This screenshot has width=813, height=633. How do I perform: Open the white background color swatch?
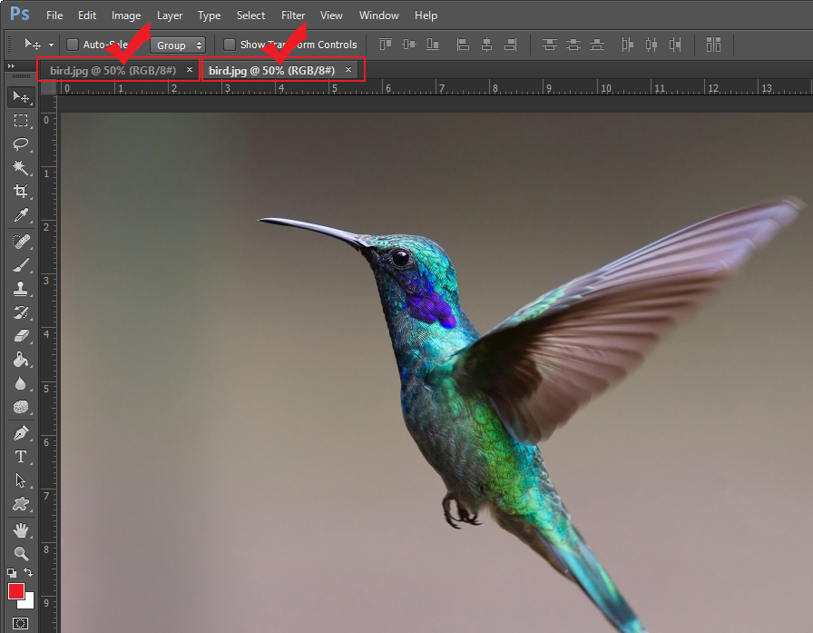point(28,602)
